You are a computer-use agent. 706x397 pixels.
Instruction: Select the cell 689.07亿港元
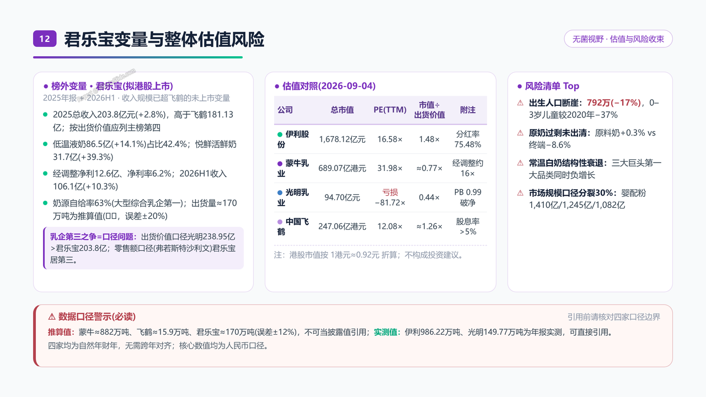tap(342, 168)
